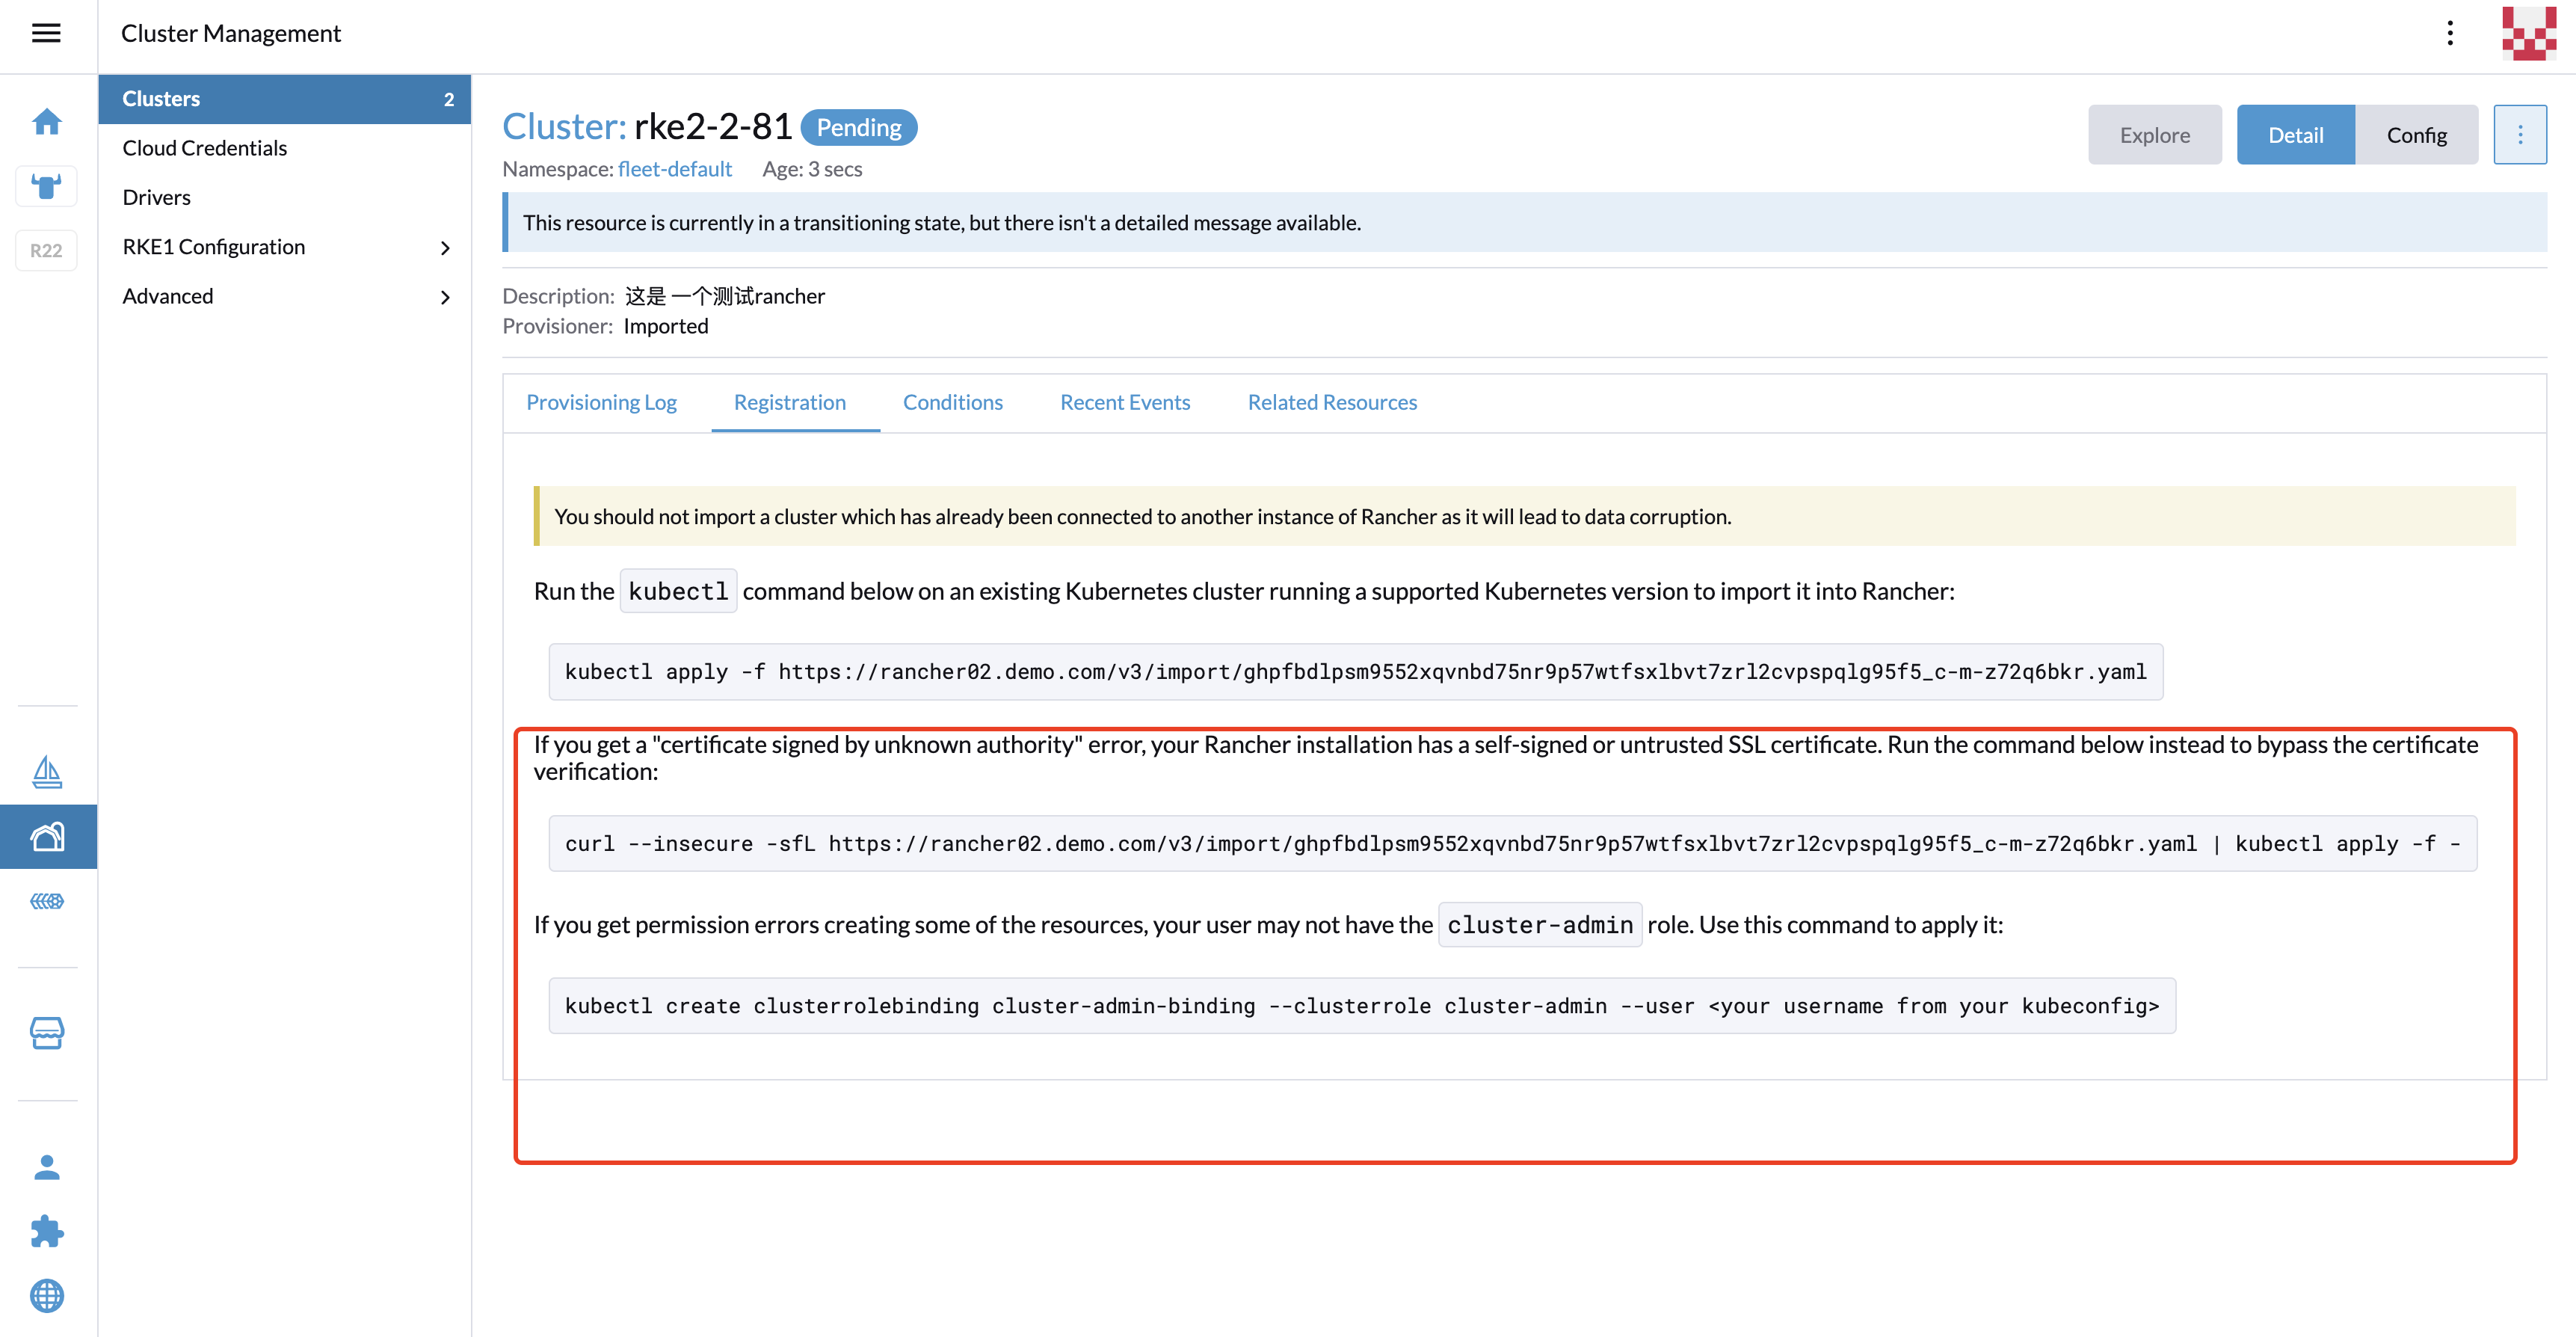
Task: Click the cluster name rke2-2-81
Action: tap(713, 127)
